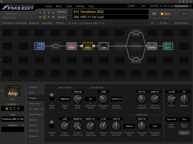Click the Amp output O marker
Image resolution: width=193 pixels, height=144 pixels.
tap(94, 46)
